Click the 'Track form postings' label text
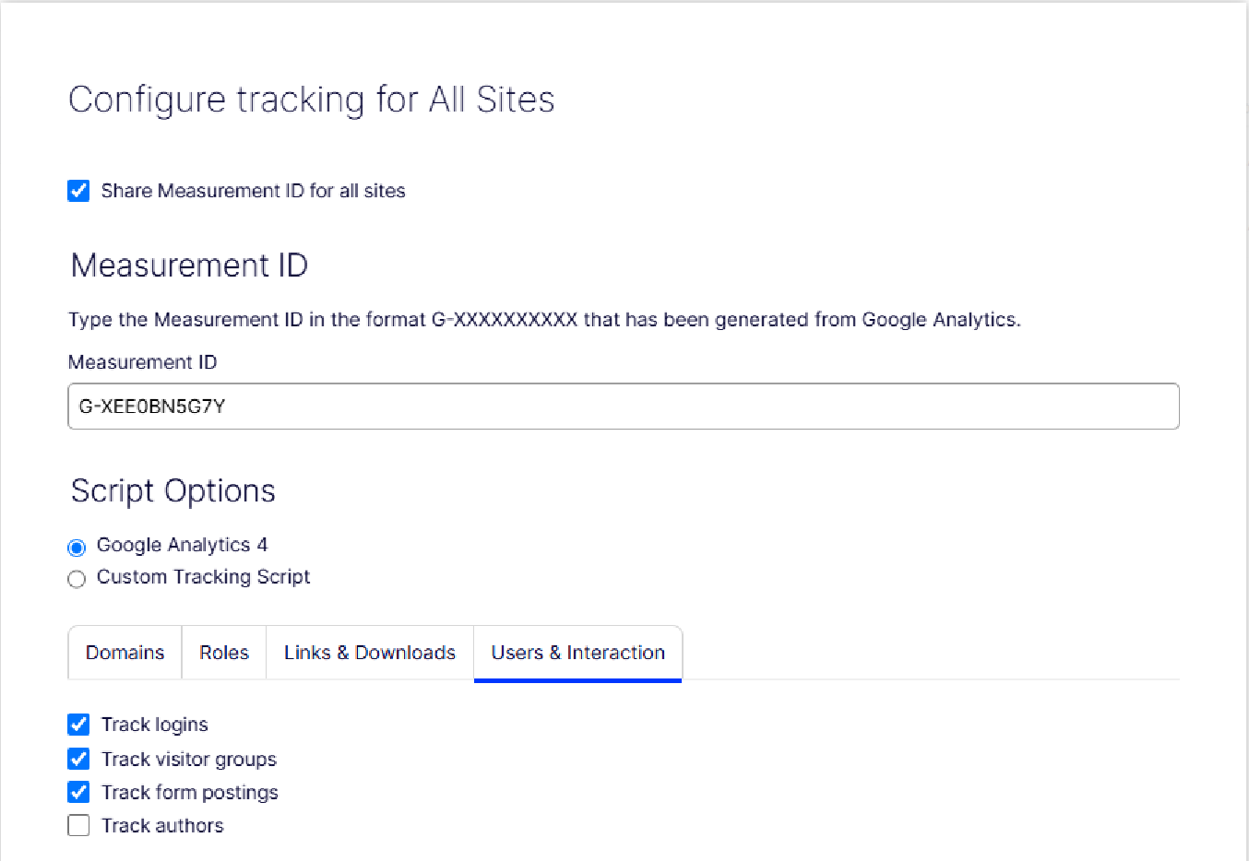This screenshot has width=1249, height=861. coord(190,793)
